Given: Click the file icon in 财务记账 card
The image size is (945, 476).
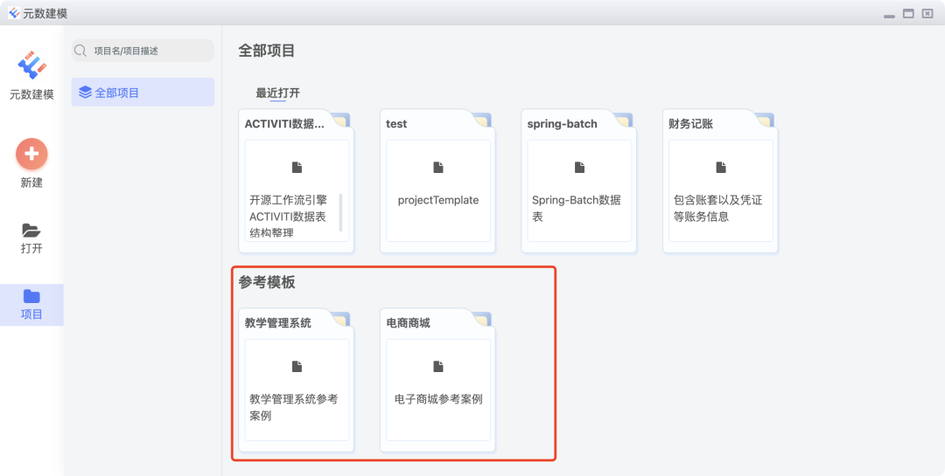Looking at the screenshot, I should (721, 168).
